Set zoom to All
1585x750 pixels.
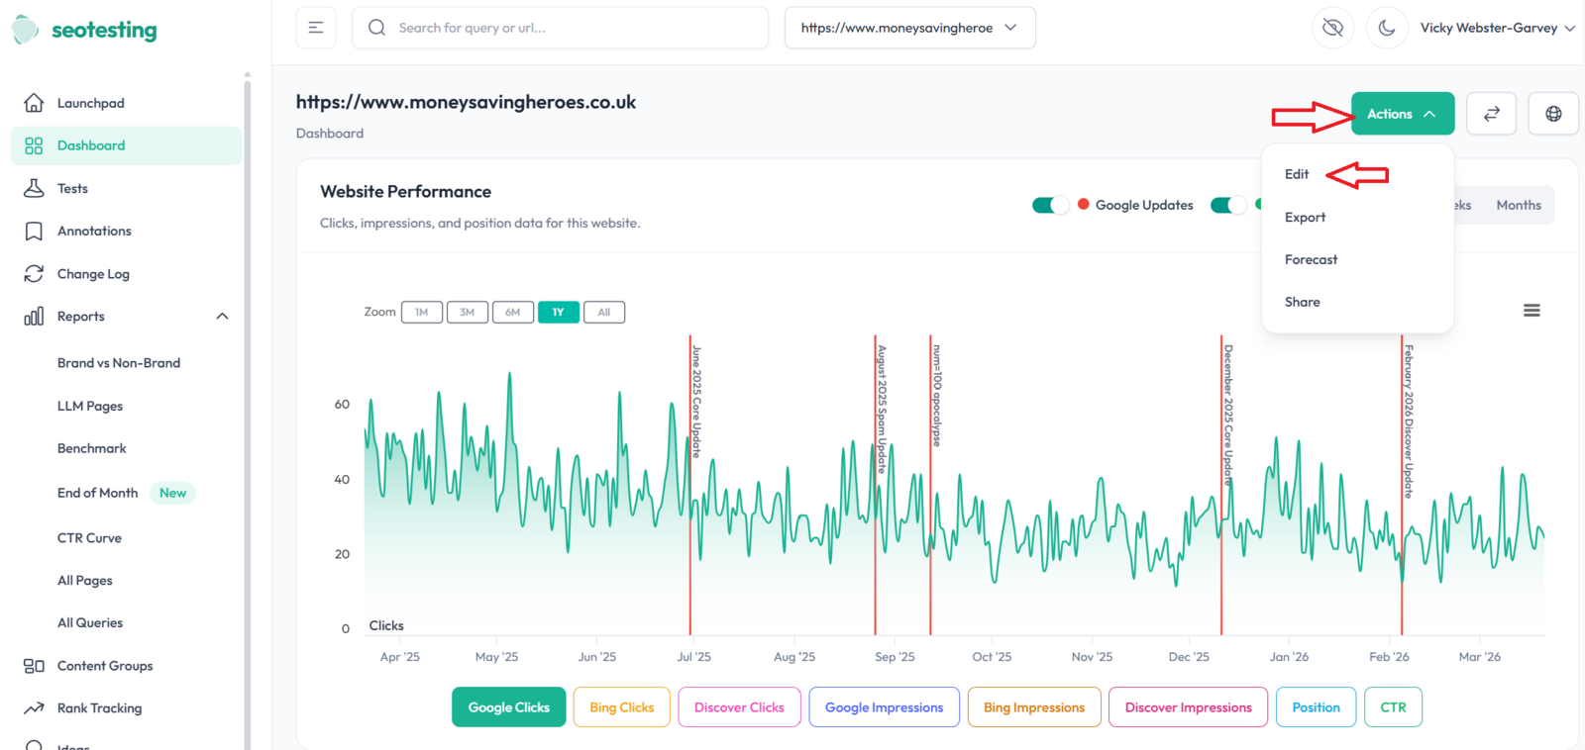point(604,312)
